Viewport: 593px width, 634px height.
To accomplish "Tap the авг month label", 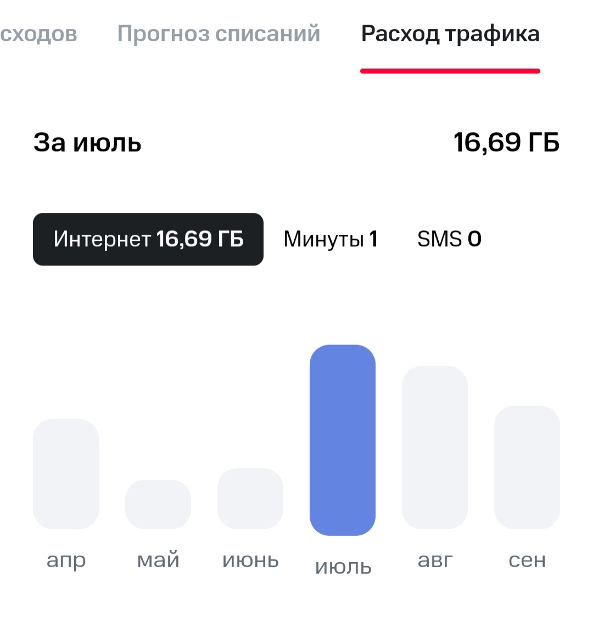I will 435,561.
